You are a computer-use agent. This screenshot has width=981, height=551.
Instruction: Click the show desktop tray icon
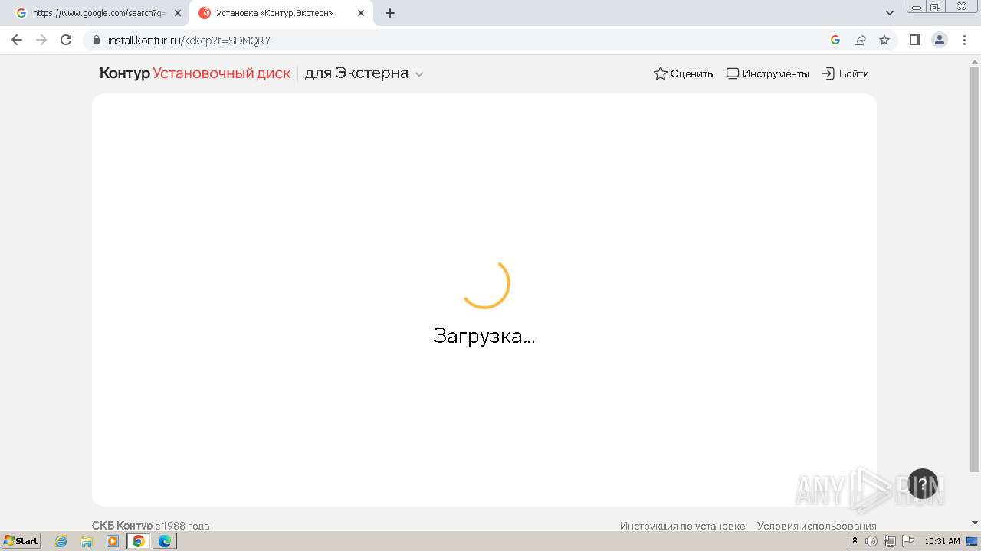click(x=972, y=541)
